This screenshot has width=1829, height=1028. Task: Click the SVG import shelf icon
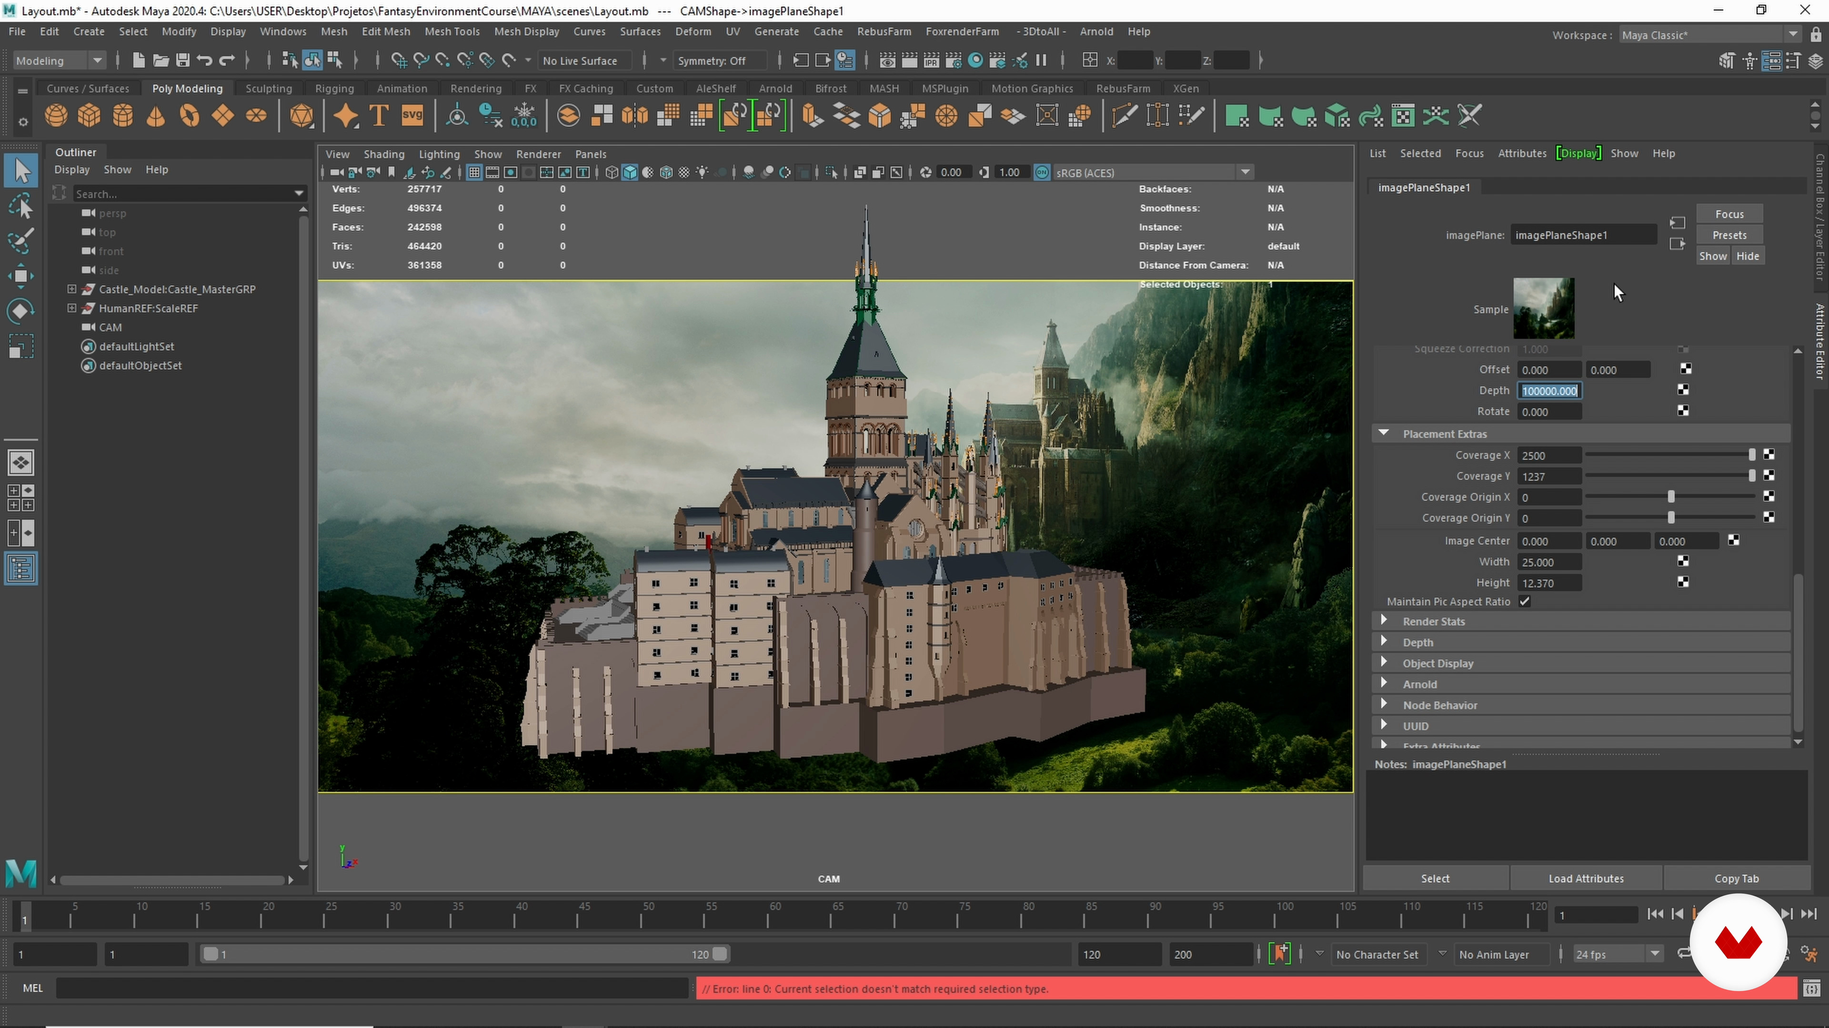tap(412, 116)
